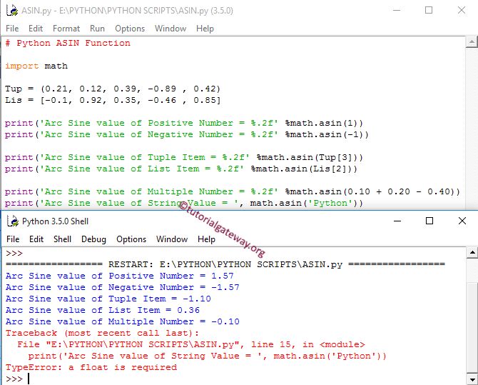Open Window menu in ASIN.py editor window
The height and width of the screenshot is (385, 478).
[x=171, y=29]
